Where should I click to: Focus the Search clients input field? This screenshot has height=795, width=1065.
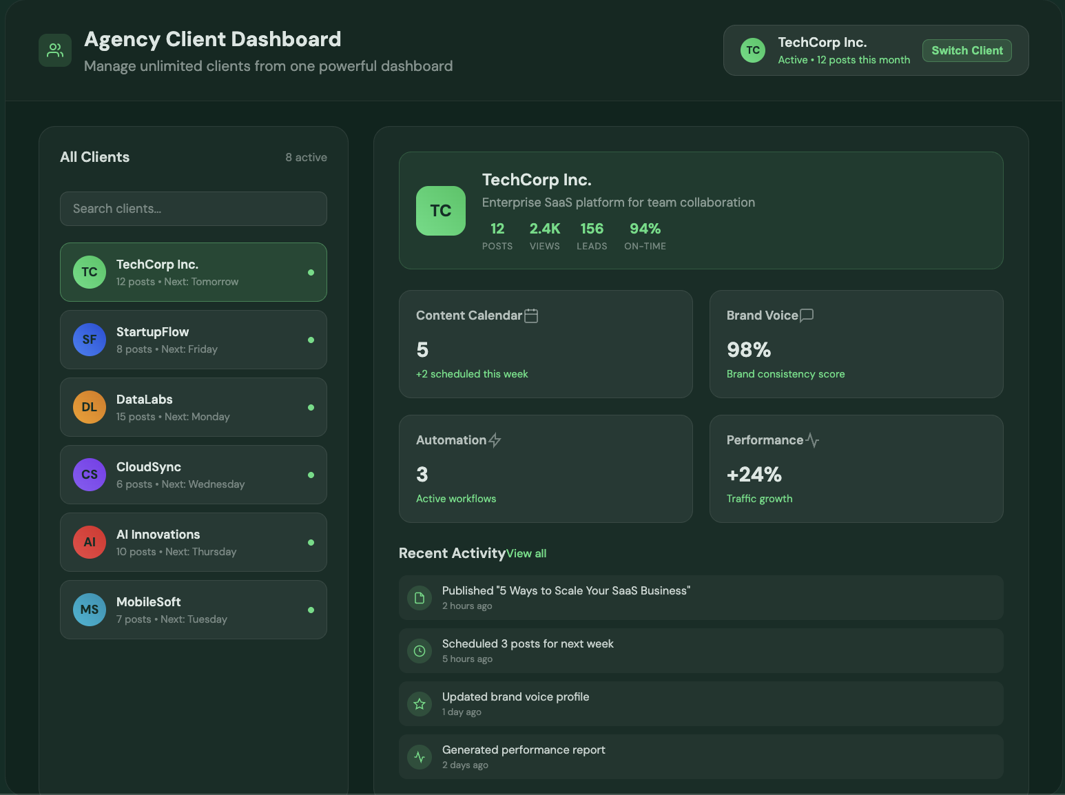(x=194, y=209)
